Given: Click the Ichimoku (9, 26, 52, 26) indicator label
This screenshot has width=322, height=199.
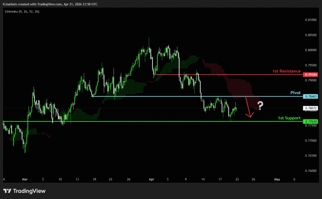Looking at the screenshot, I should (22, 11).
